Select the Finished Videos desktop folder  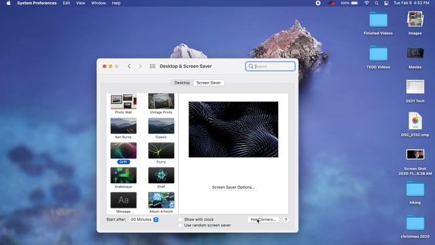point(379,23)
